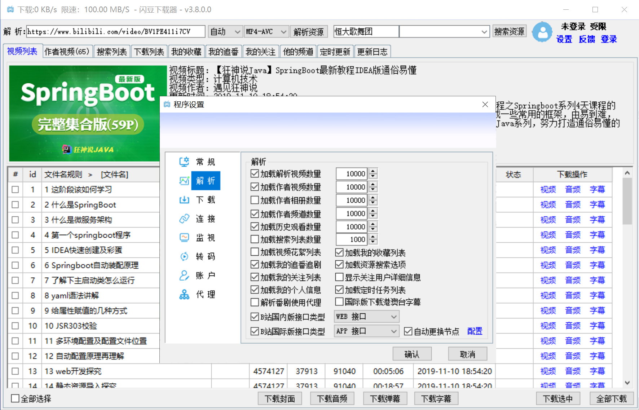
Task: Click 字幕 link for row 13
Action: coord(597,371)
